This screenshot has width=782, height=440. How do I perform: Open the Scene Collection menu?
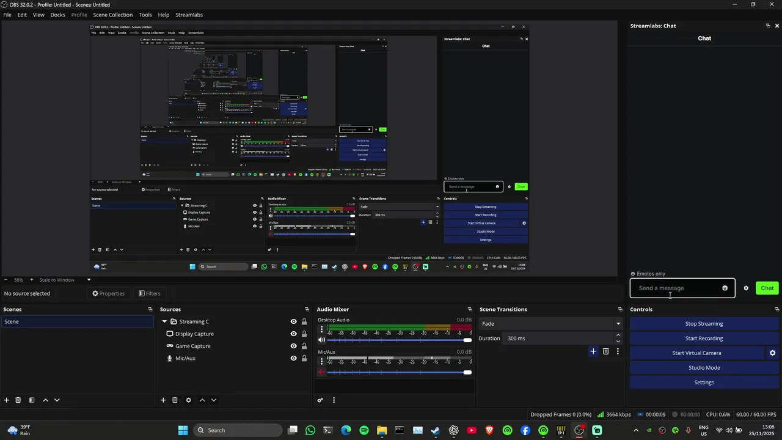point(113,15)
